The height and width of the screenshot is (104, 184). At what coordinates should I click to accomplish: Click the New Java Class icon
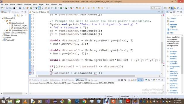31,8
